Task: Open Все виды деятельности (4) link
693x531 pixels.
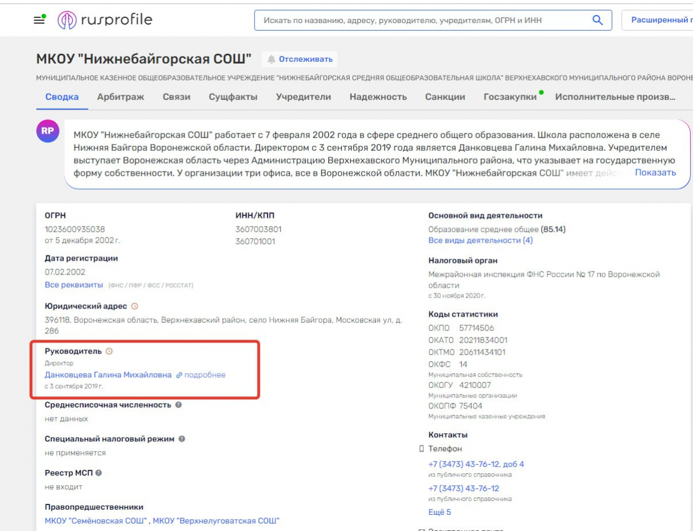Action: click(480, 240)
